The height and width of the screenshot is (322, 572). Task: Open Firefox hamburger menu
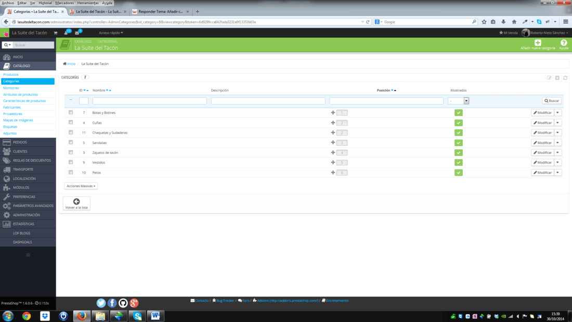click(565, 22)
